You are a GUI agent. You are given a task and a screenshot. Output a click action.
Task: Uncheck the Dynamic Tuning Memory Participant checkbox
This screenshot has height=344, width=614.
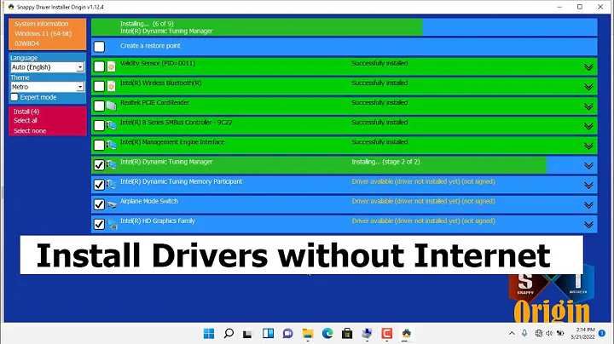click(100, 185)
